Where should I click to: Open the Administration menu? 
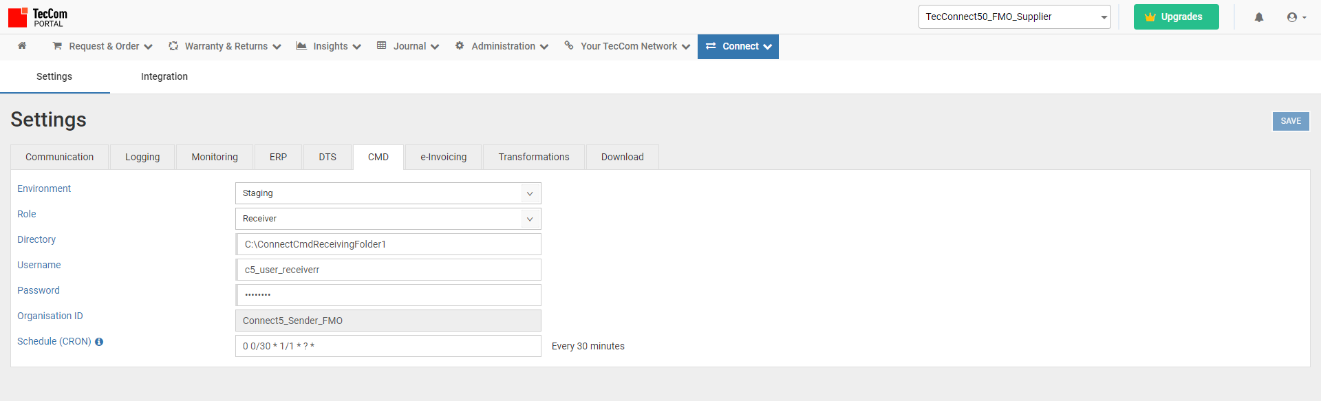click(502, 46)
